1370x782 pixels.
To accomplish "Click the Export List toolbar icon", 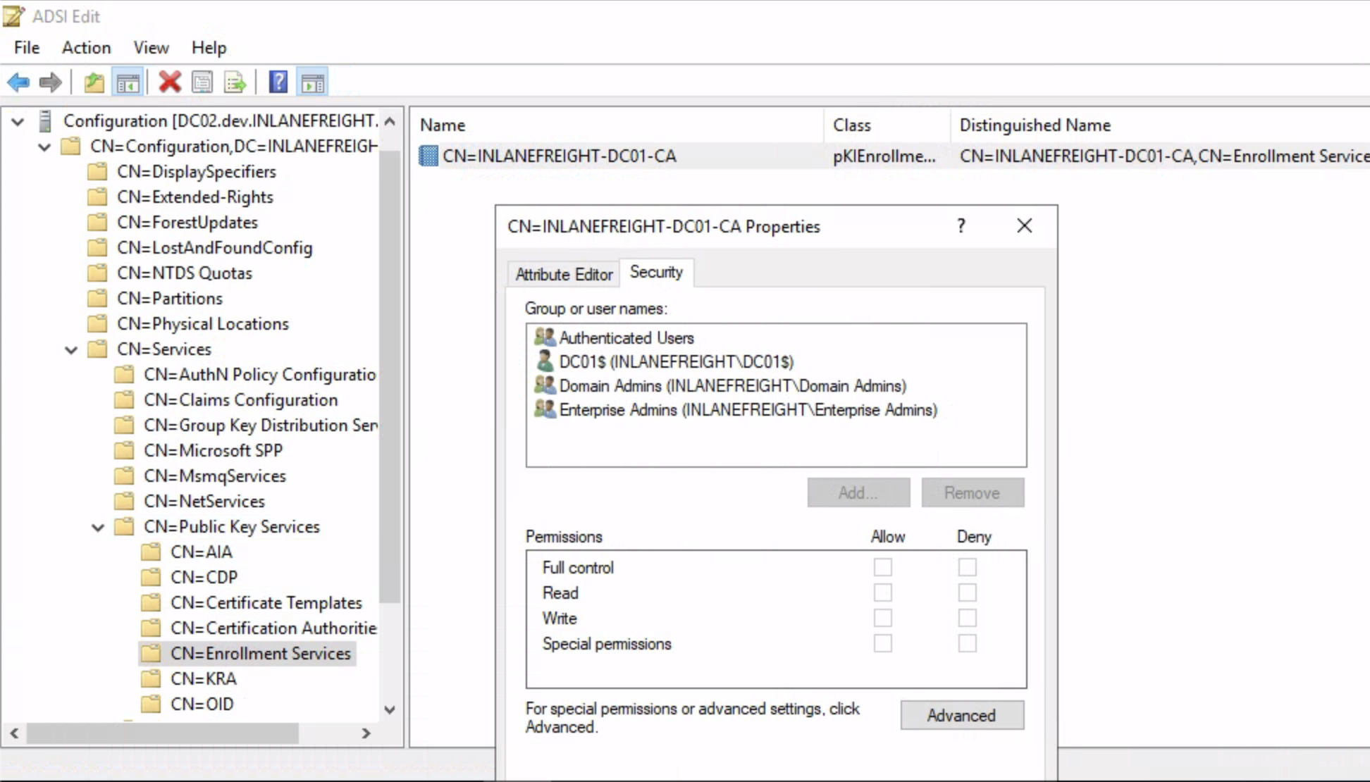I will [235, 82].
